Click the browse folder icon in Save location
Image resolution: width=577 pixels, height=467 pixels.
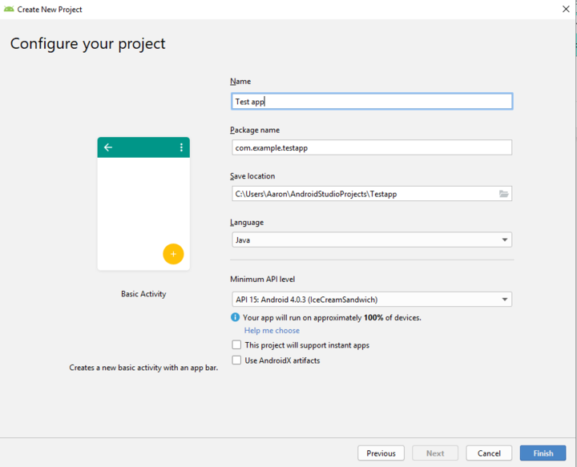click(504, 194)
